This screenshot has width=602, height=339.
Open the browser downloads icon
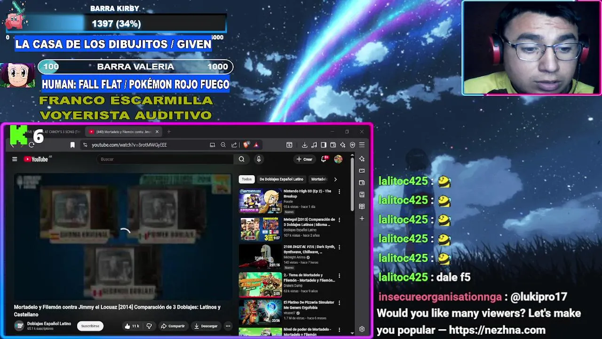click(304, 145)
